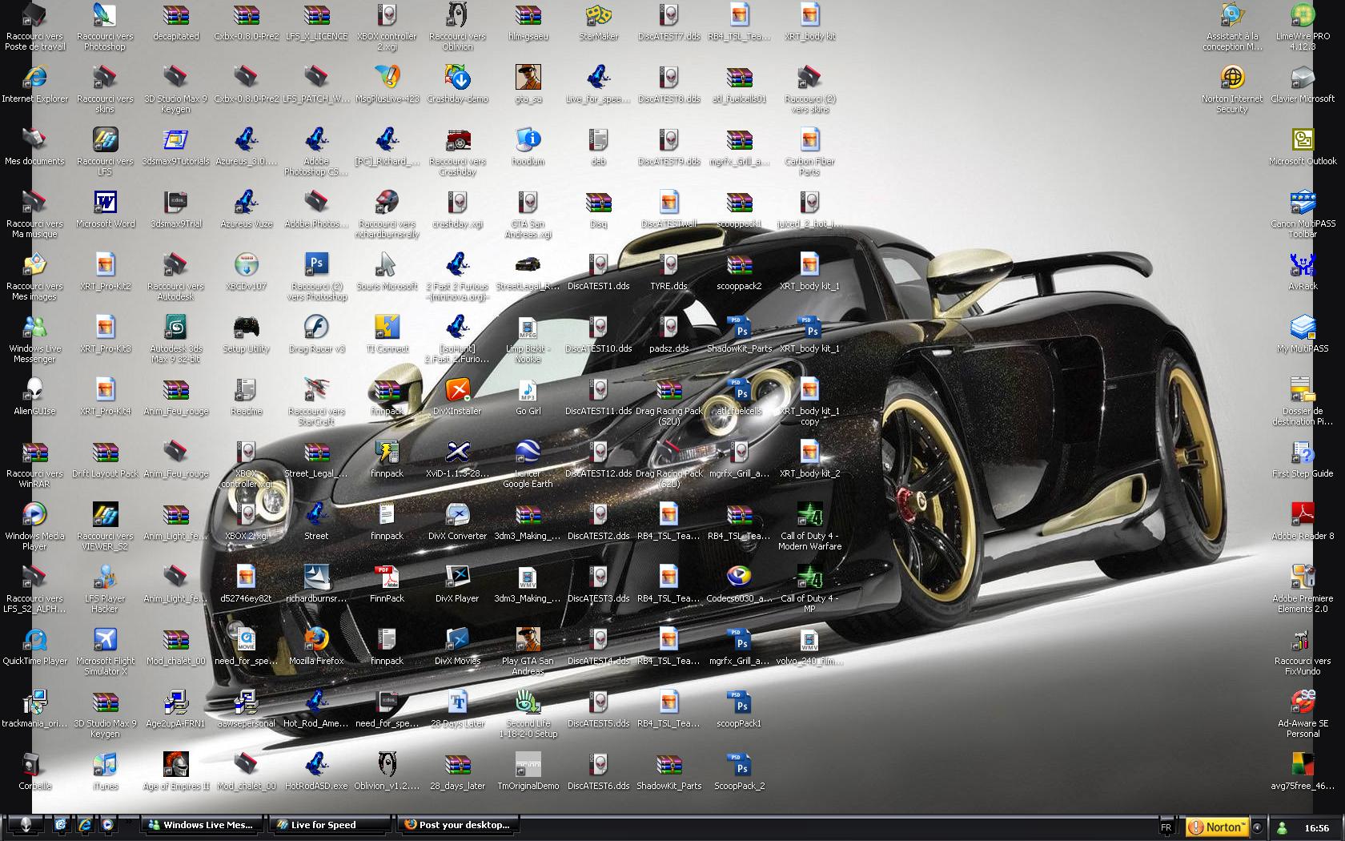Image resolution: width=1345 pixels, height=841 pixels.
Task: Select the QuickTime Player icon
Action: click(34, 640)
